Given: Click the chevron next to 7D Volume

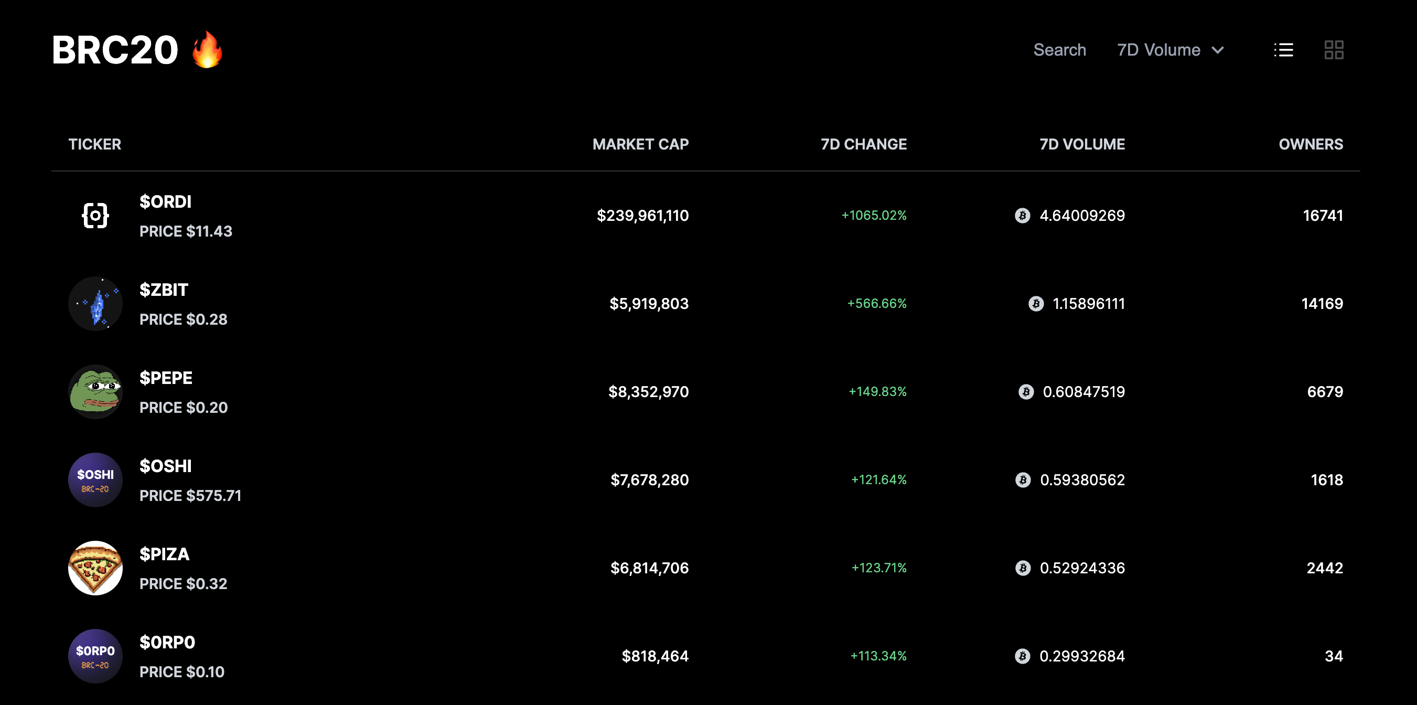Looking at the screenshot, I should point(1218,50).
